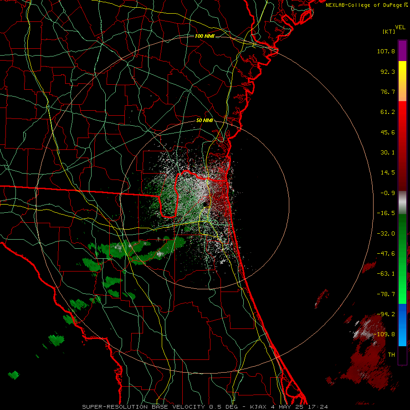
Task: Click the black radar site dot at center
Action: (x=205, y=204)
